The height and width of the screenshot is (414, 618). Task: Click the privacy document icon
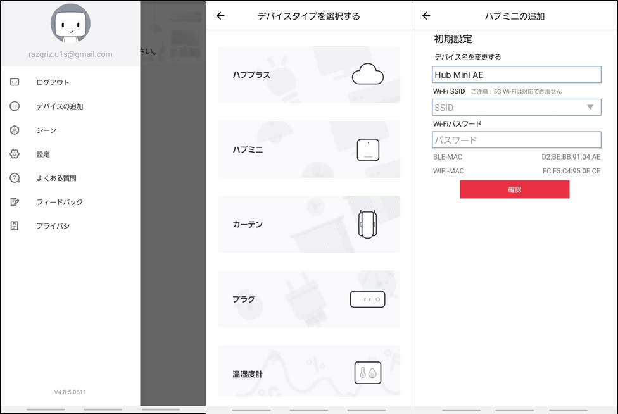[15, 226]
